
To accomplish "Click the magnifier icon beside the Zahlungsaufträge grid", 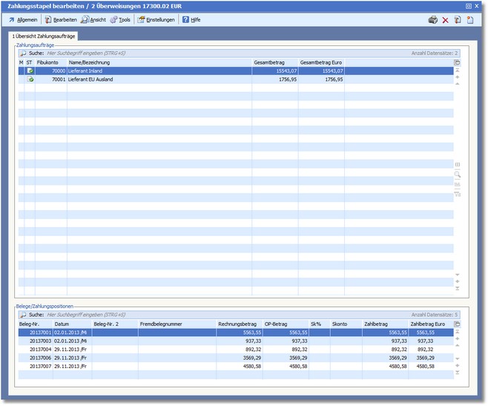I will point(458,174).
